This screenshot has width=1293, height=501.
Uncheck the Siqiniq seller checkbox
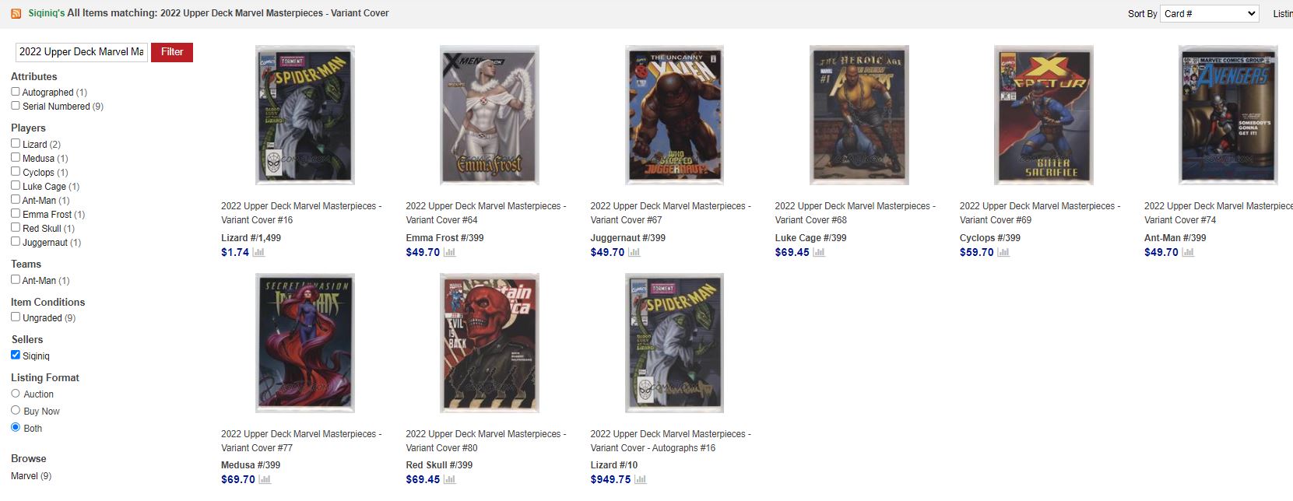tap(16, 355)
